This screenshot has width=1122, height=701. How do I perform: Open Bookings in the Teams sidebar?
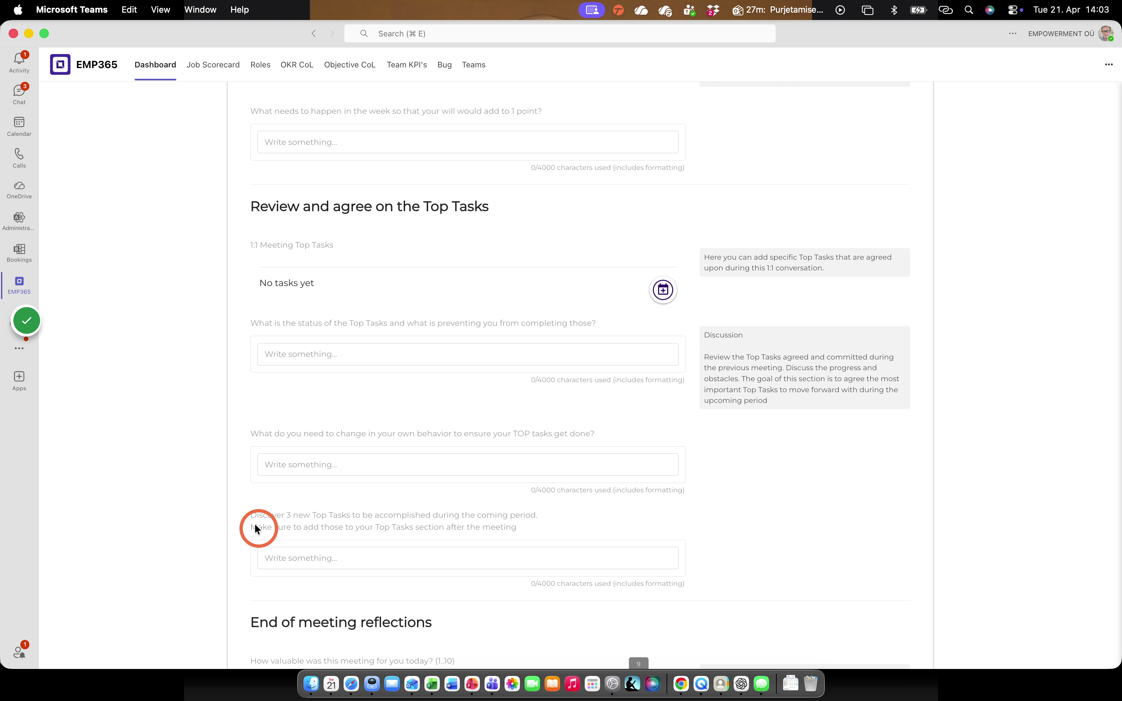(19, 253)
